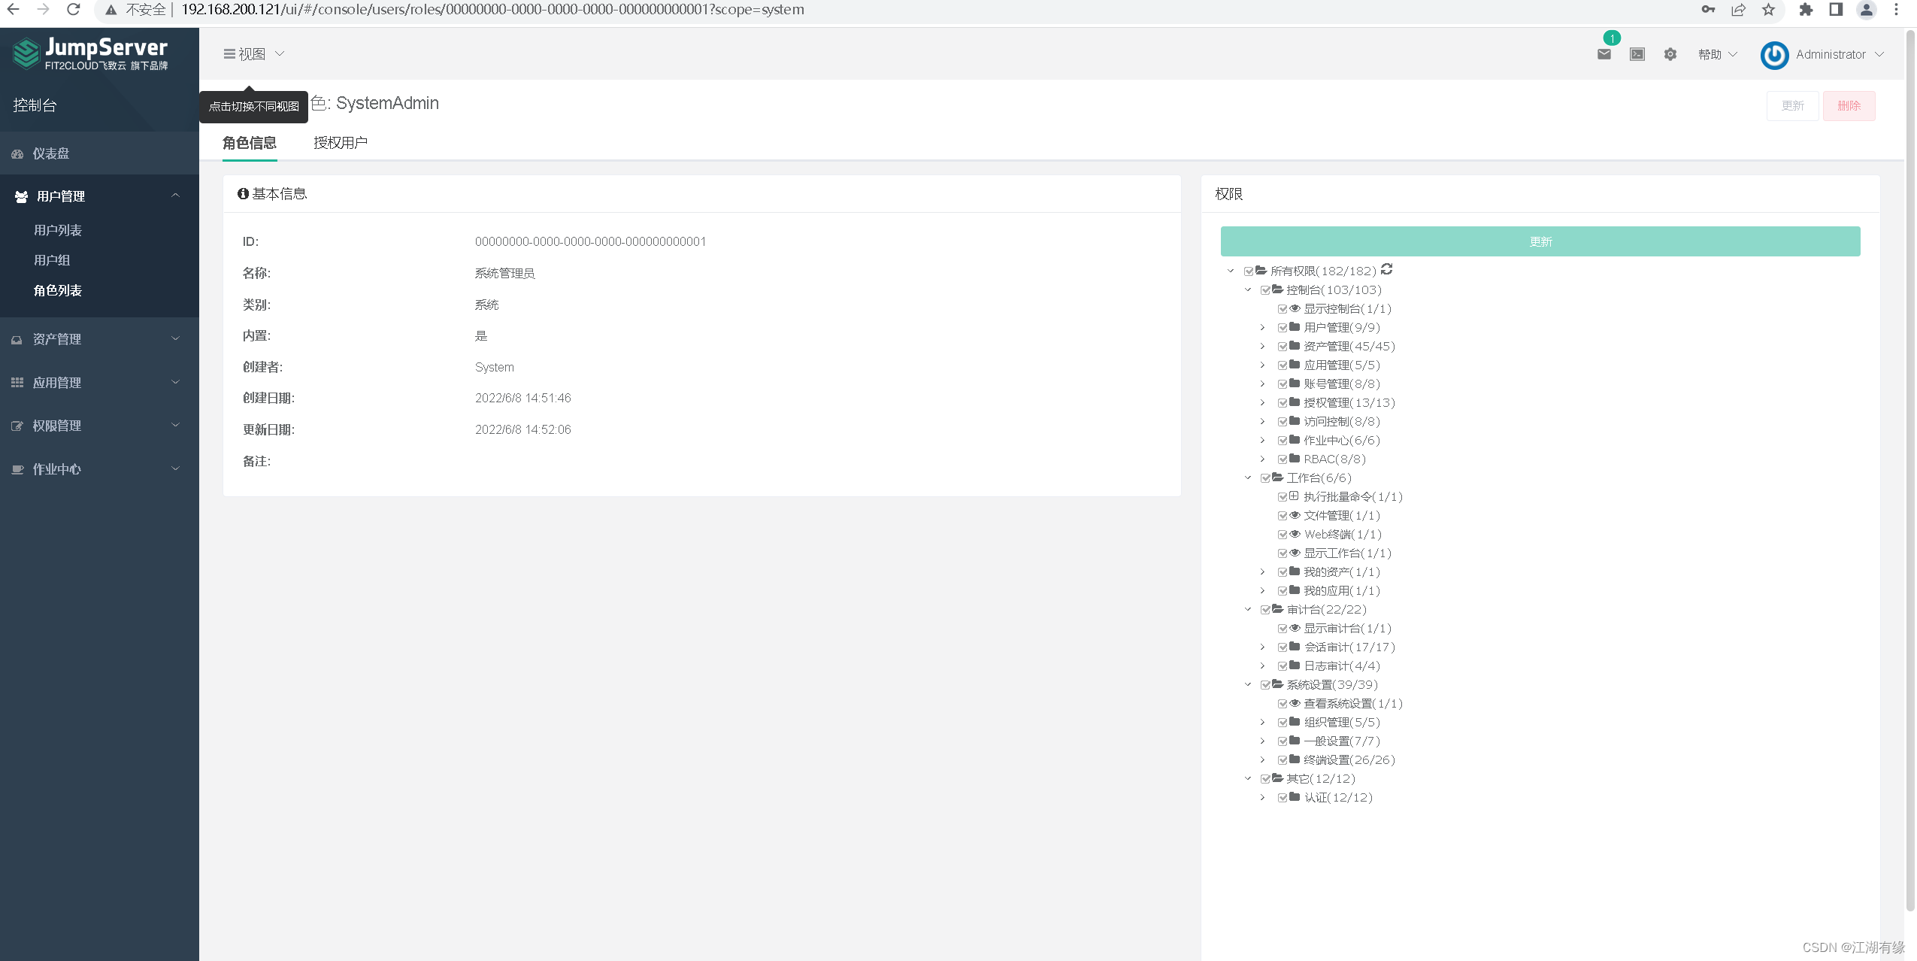Expand 权限管理 sidebar menu
Screen dimensions: 1917x961
coord(99,426)
